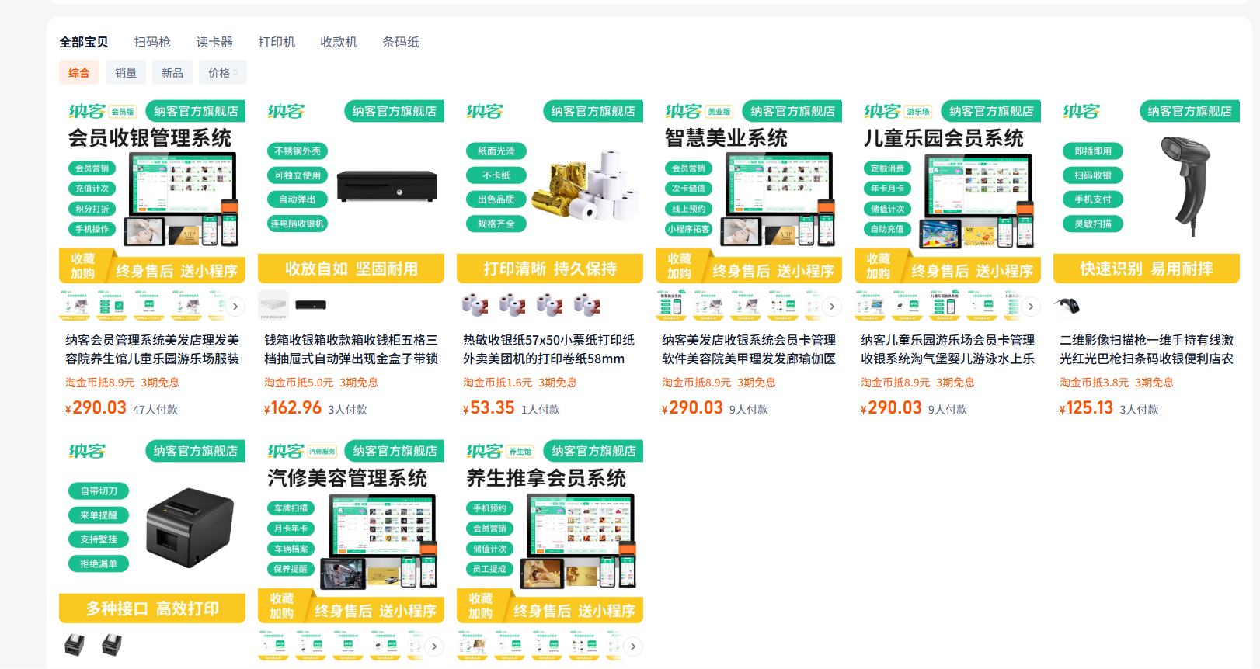Open the receipt printer 多种接口 product image

(x=152, y=530)
